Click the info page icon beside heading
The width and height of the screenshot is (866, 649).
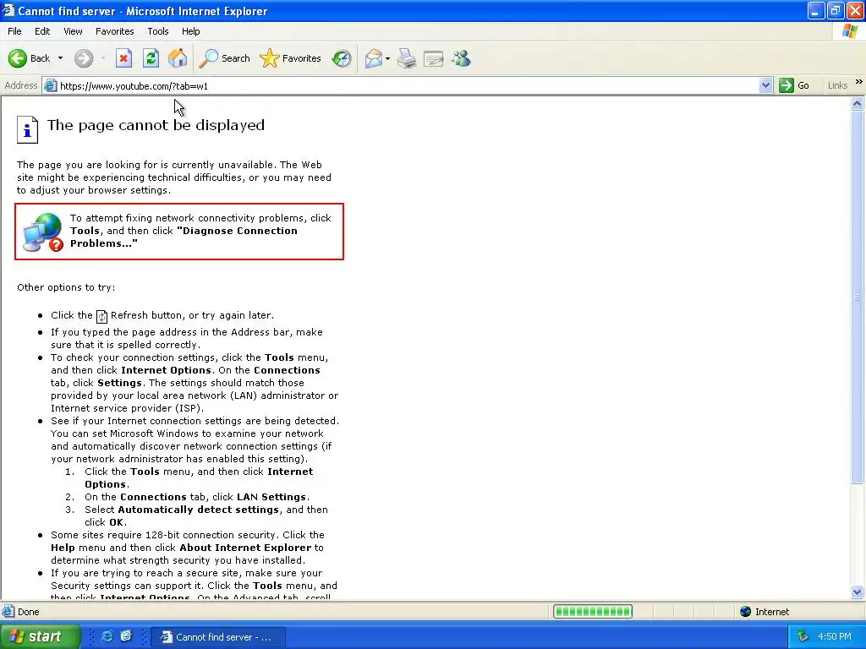(x=27, y=129)
